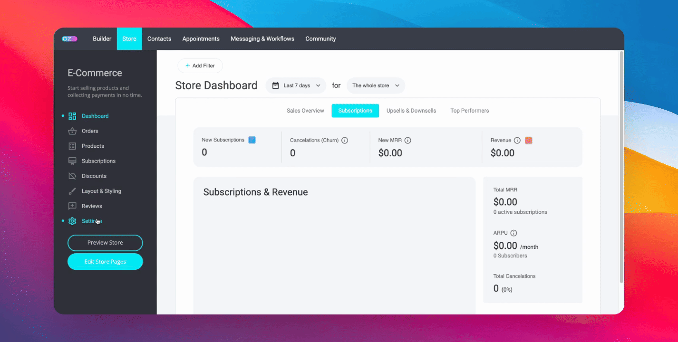Click the Subscriptions & Revenue chart title
This screenshot has height=342, width=678.
(x=255, y=192)
